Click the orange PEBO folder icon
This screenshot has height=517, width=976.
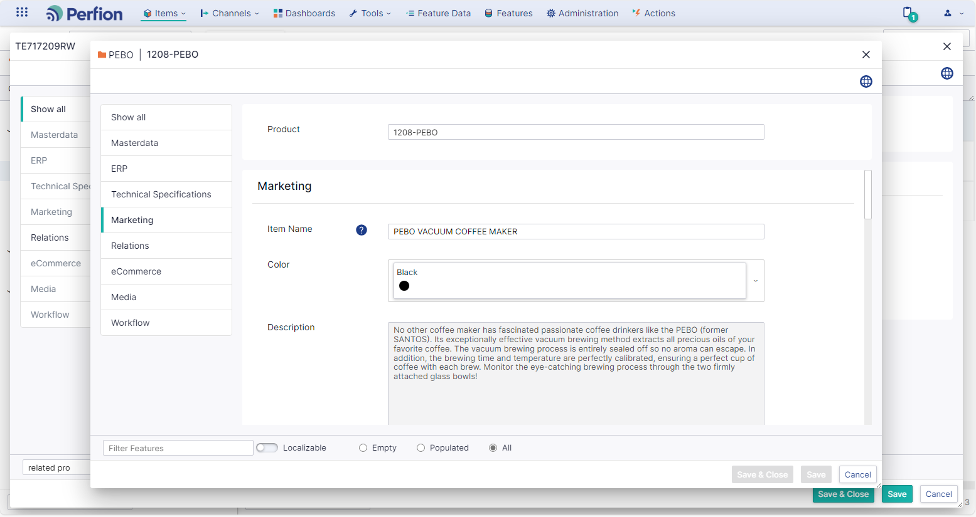[102, 55]
